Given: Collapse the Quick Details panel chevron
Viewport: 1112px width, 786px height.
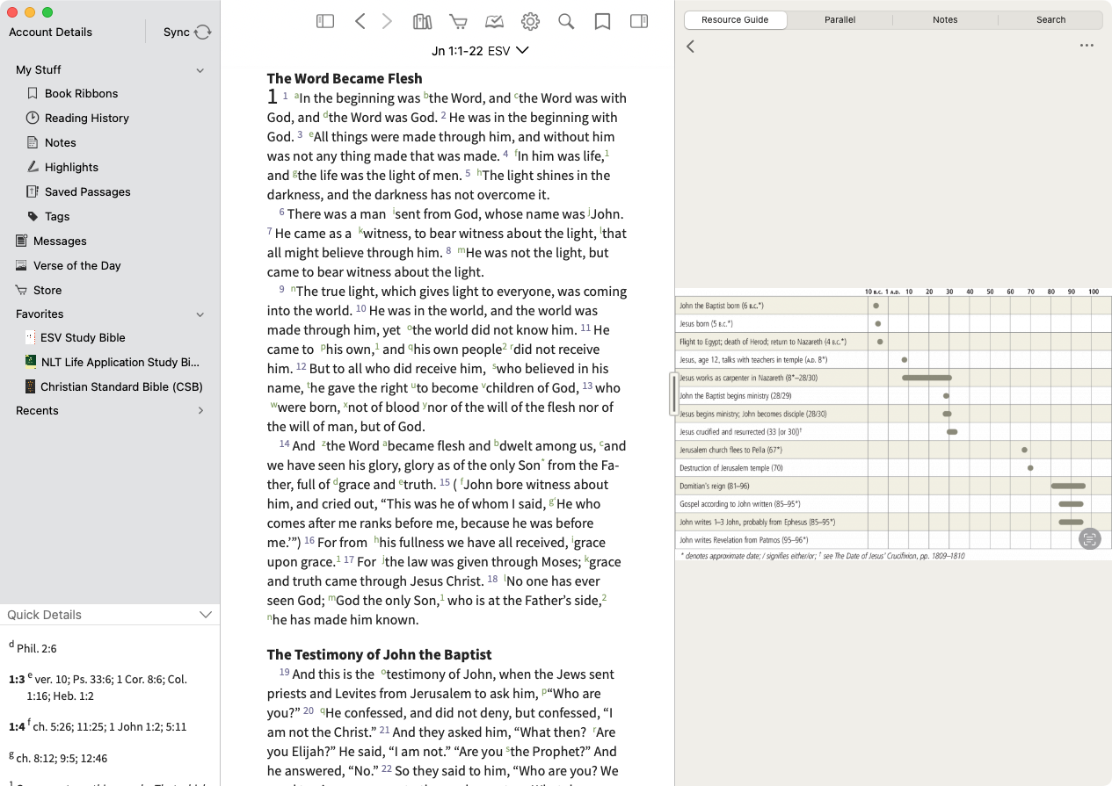Looking at the screenshot, I should [206, 615].
